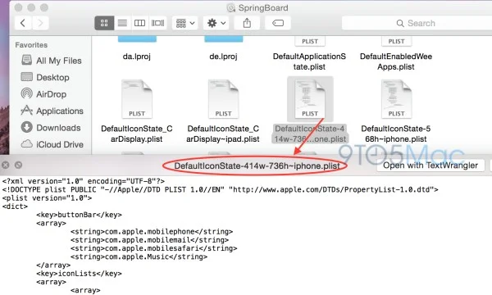Click the com.apple.mobilemail string line

click(x=150, y=240)
